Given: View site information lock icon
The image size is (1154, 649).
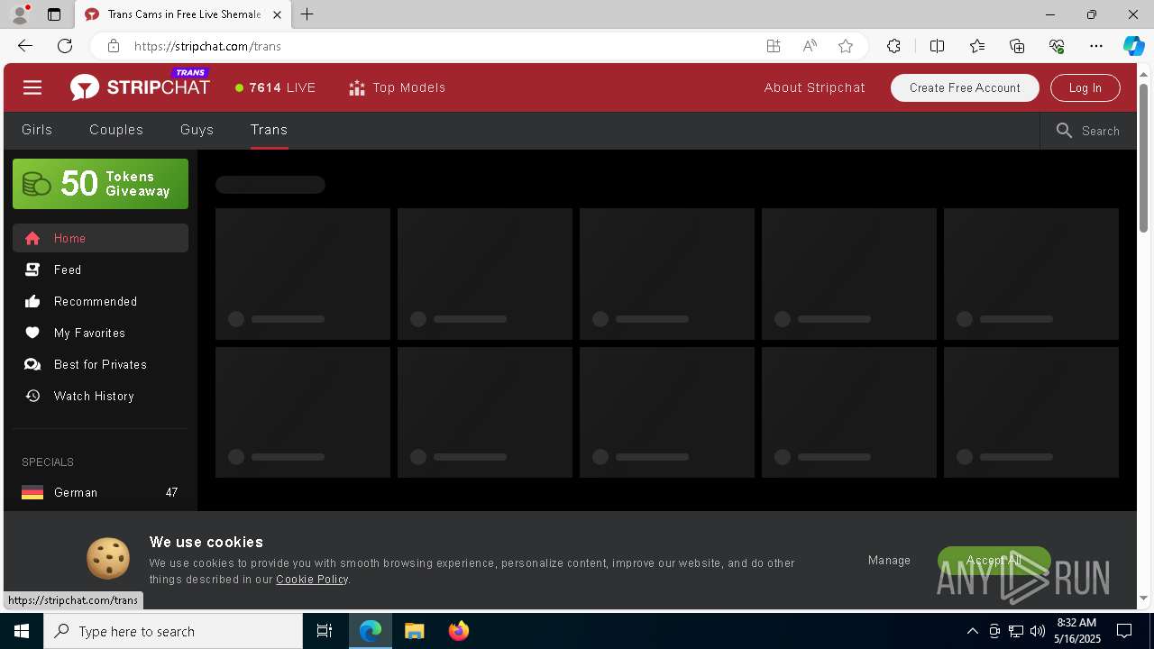Looking at the screenshot, I should click(x=114, y=46).
